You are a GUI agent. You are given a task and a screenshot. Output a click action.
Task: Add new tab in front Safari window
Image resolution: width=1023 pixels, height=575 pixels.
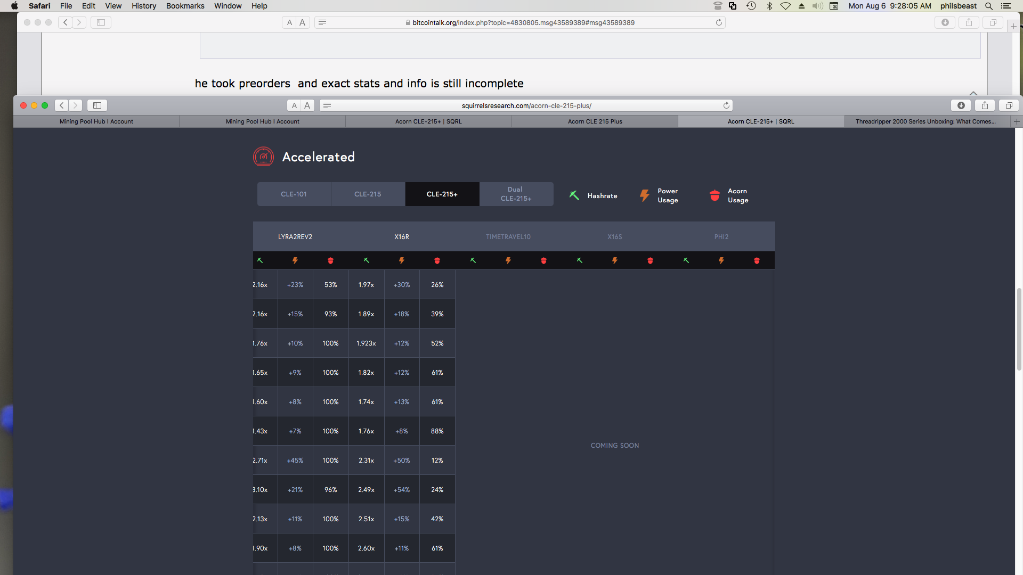tap(1017, 121)
